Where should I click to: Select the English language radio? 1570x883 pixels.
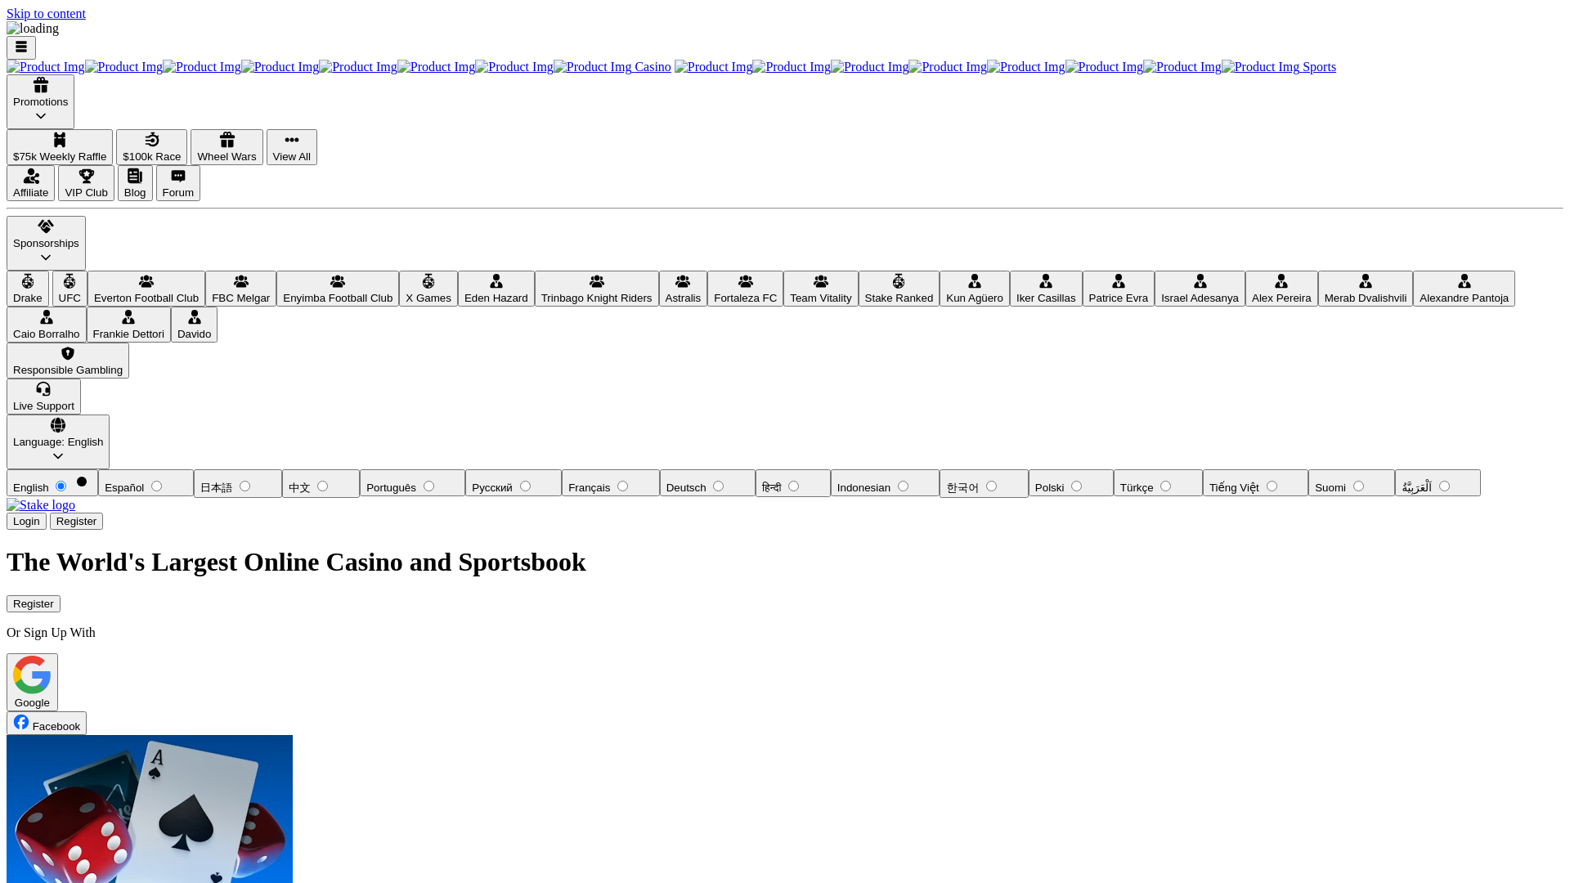61,486
